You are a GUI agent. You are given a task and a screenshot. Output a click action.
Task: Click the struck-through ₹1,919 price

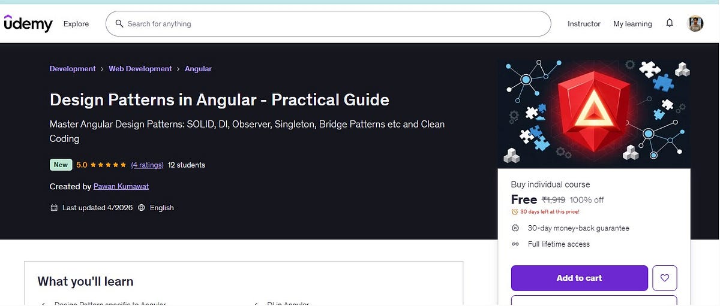[553, 200]
